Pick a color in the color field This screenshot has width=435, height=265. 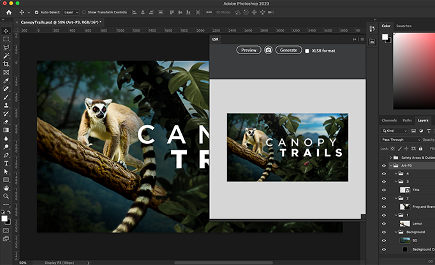pos(415,70)
